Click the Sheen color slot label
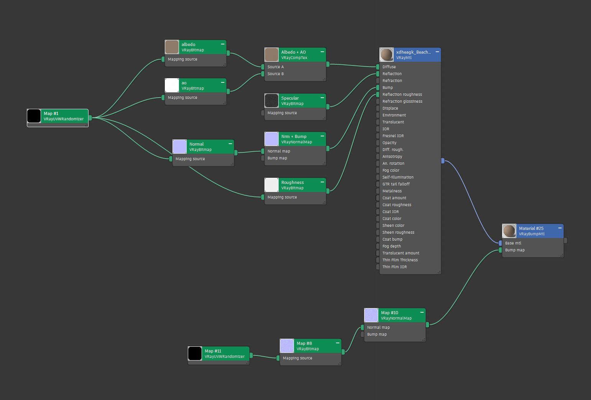Screen dimensions: 591x400 click(393, 225)
